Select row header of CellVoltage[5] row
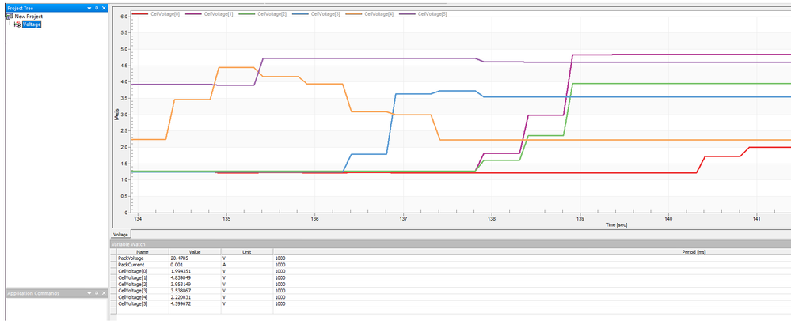Image resolution: width=791 pixels, height=328 pixels. 113,303
